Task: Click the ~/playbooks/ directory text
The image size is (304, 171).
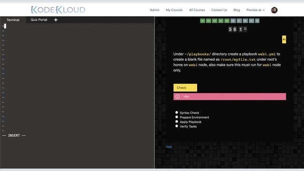Action: pos(198,54)
